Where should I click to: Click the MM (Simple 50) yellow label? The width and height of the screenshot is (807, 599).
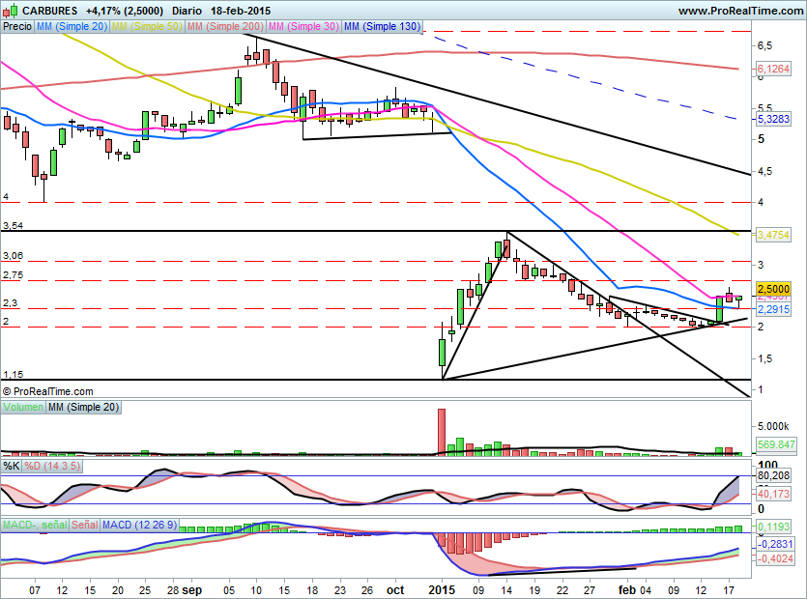point(147,26)
